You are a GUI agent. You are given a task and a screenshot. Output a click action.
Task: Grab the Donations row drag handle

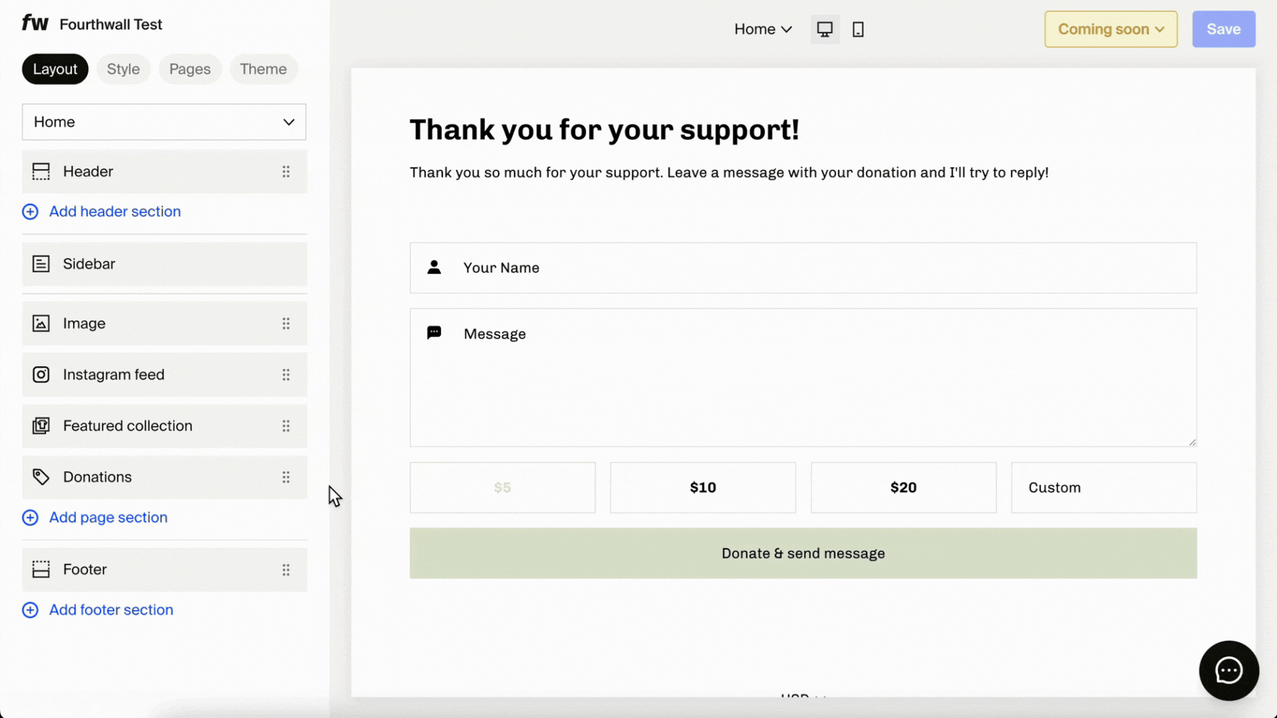pyautogui.click(x=286, y=477)
